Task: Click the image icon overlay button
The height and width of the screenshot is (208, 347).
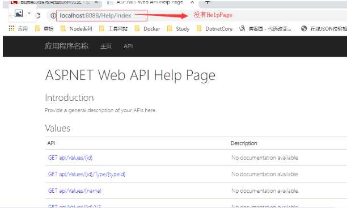Action: pyautogui.click(x=19, y=14)
